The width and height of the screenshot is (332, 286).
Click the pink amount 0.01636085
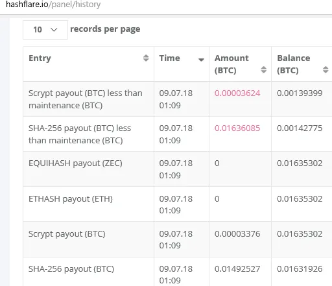click(237, 128)
